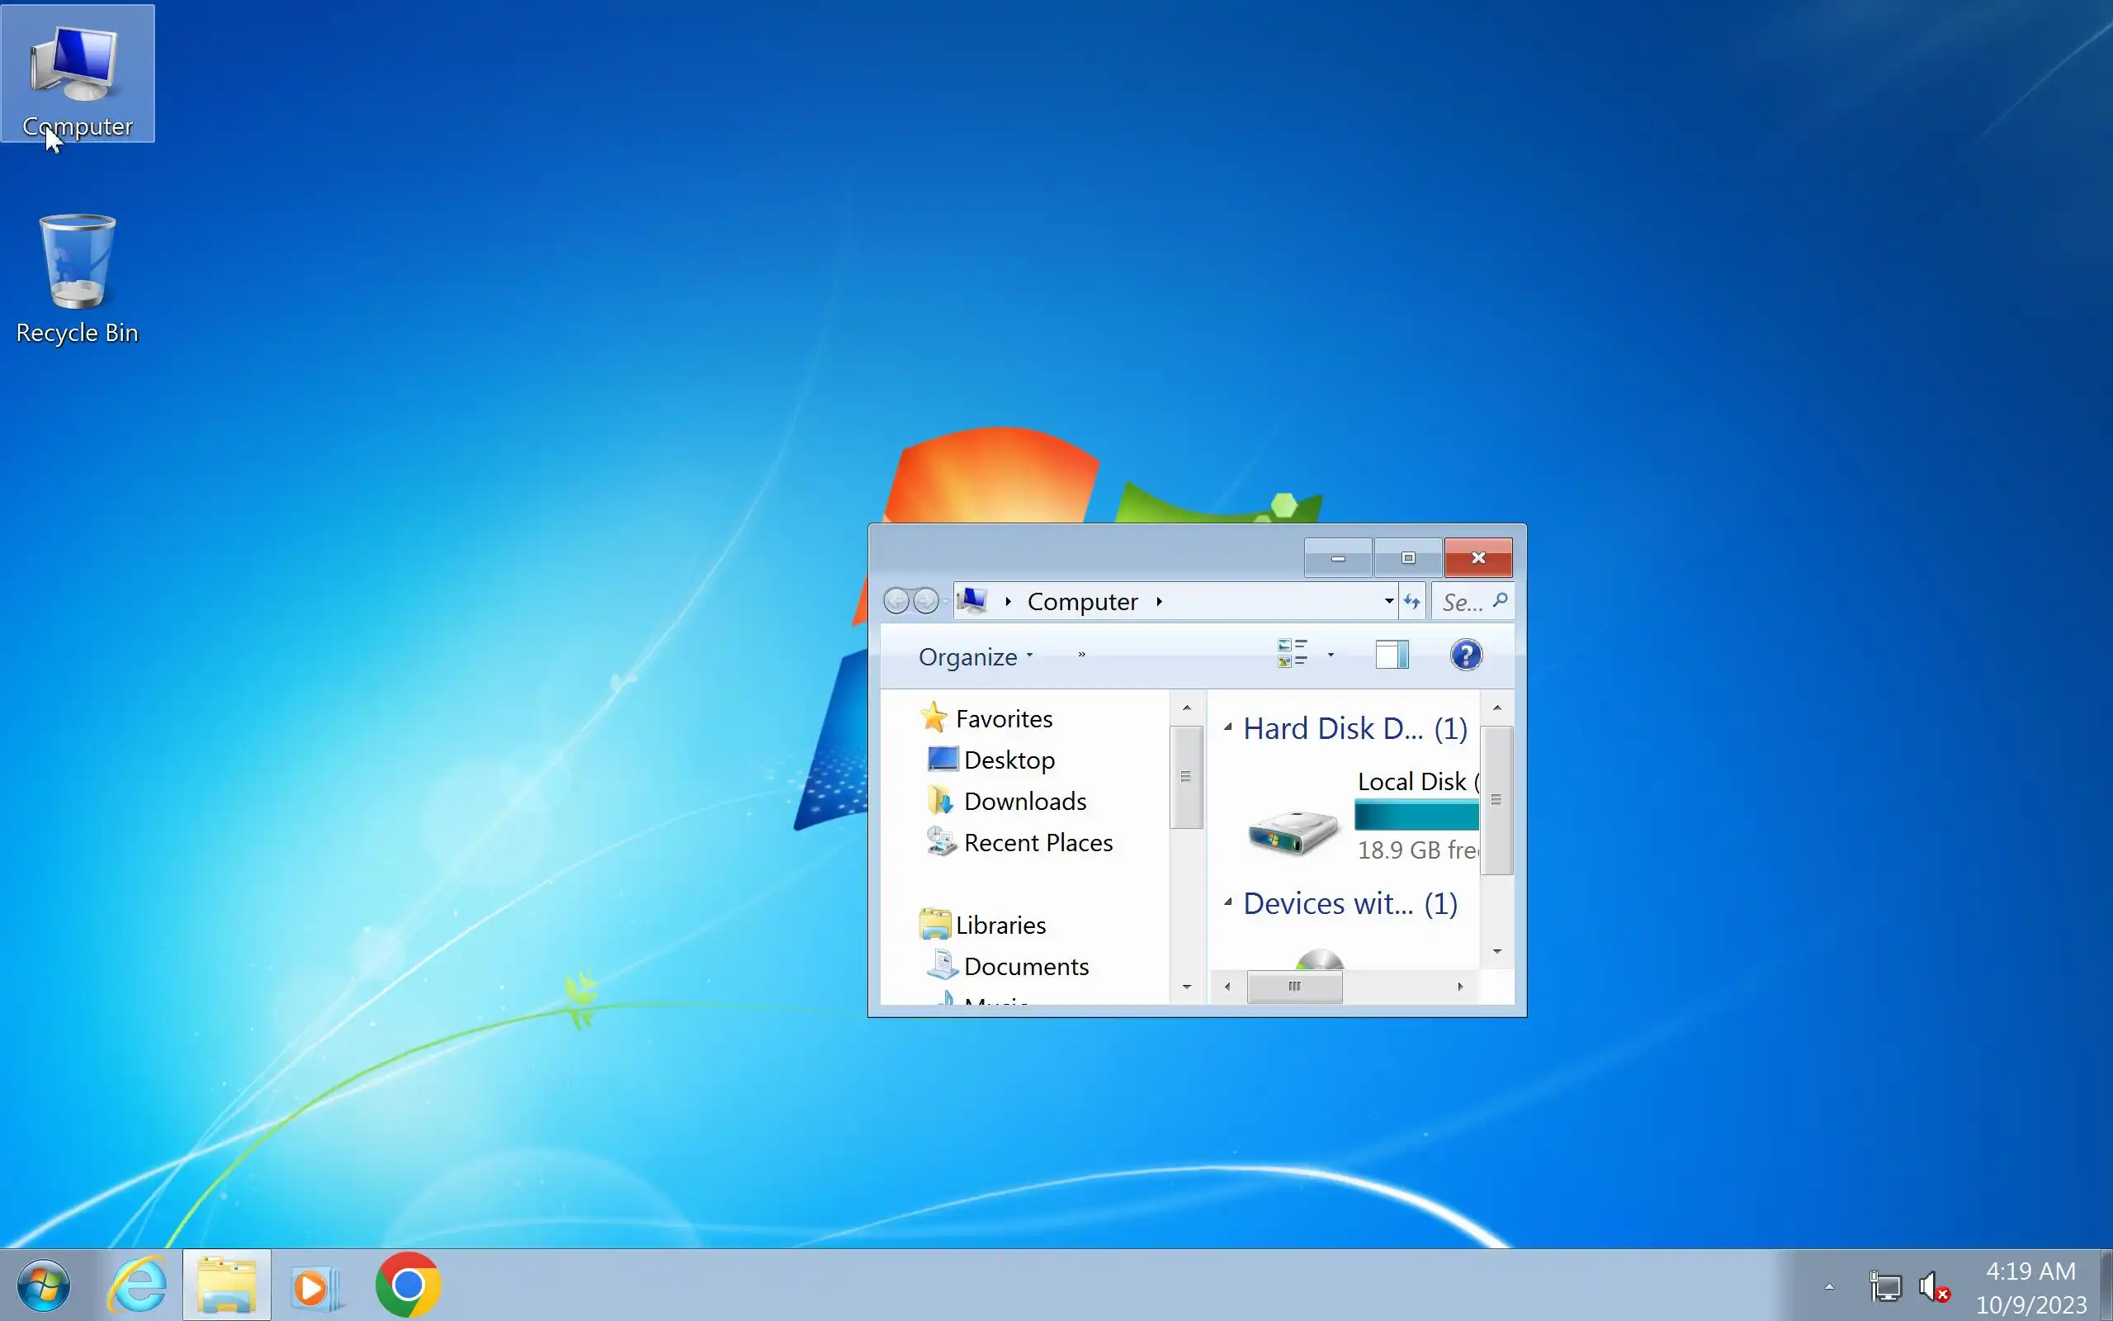Click the horizontal scrollbar thumb
Viewport: 2113px width, 1321px height.
(1294, 987)
